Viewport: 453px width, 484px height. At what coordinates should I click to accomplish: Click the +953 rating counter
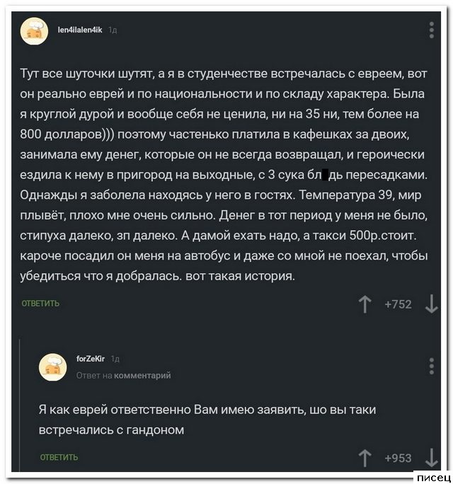coord(398,458)
